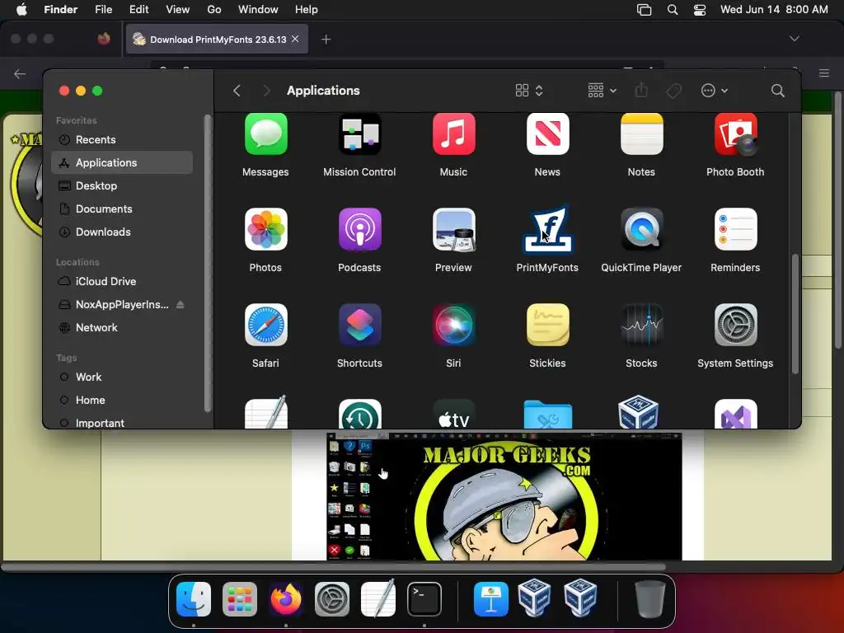Open the Mission Control app icon

[x=359, y=134]
